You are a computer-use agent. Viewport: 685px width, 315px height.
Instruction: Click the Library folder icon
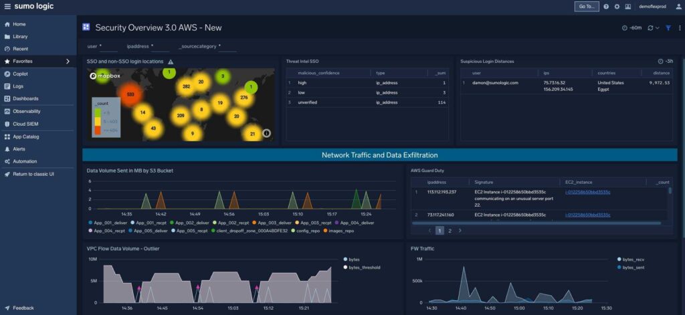[7, 37]
